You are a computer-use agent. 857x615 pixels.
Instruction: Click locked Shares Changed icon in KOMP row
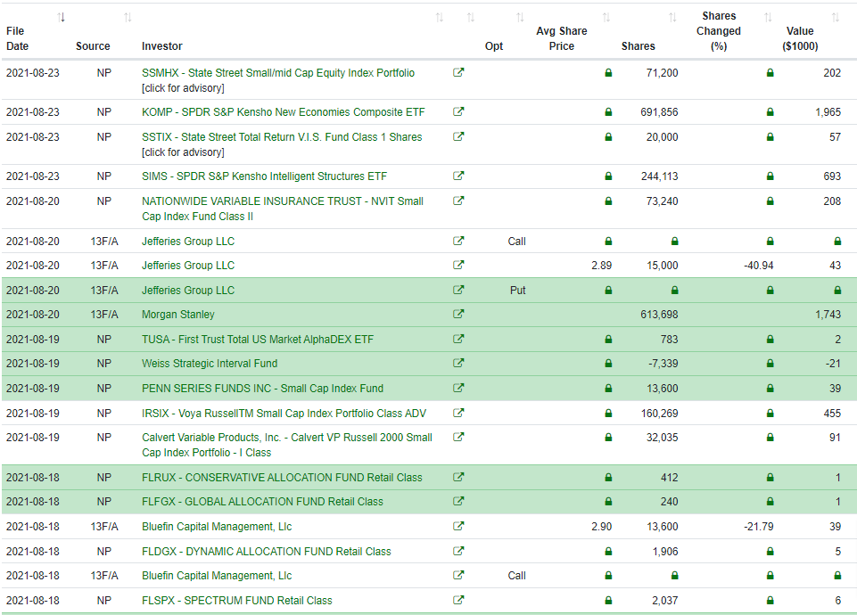[x=770, y=112]
